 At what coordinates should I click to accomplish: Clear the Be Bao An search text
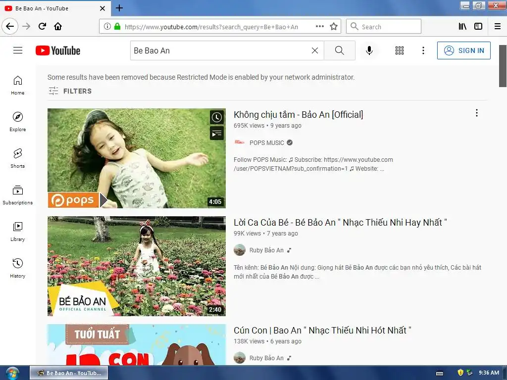point(314,50)
